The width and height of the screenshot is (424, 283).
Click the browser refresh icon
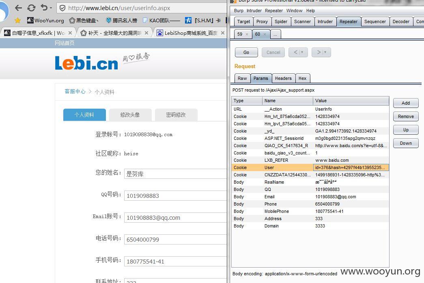tap(31, 8)
